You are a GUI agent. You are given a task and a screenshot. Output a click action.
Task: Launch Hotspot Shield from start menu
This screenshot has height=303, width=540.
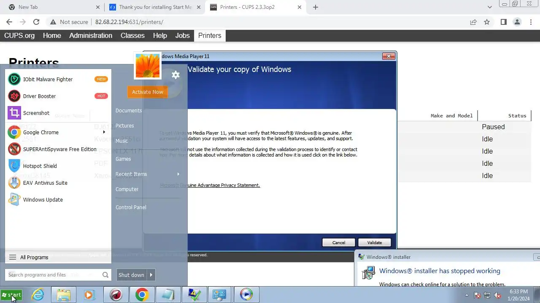[x=58, y=166]
